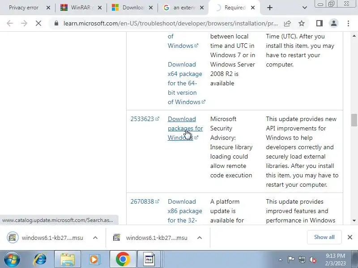Open a new browser tab
358x268 pixels.
coord(270,8)
